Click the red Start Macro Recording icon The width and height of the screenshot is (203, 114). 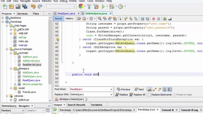pos(154,19)
